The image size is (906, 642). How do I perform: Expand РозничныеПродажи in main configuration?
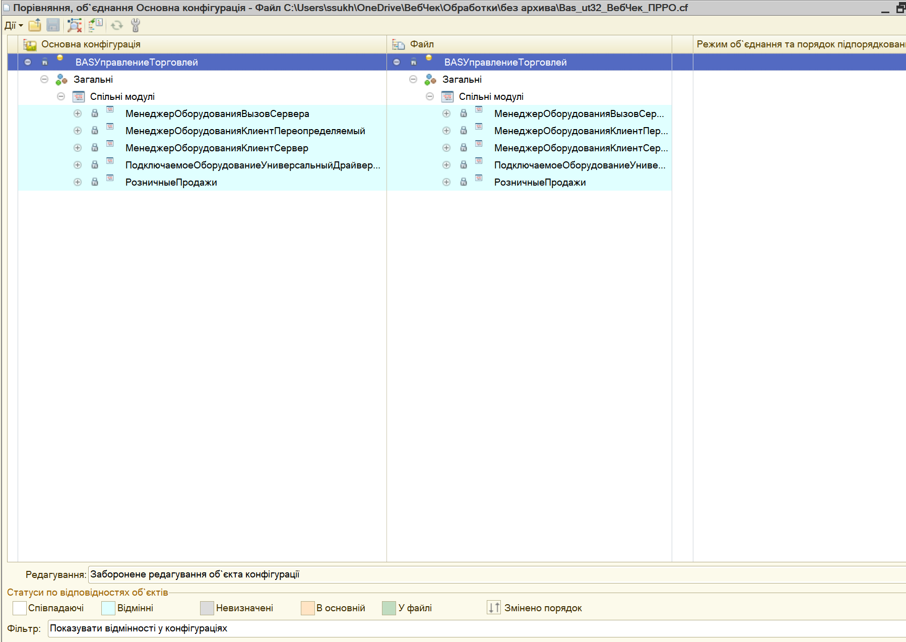coord(78,182)
